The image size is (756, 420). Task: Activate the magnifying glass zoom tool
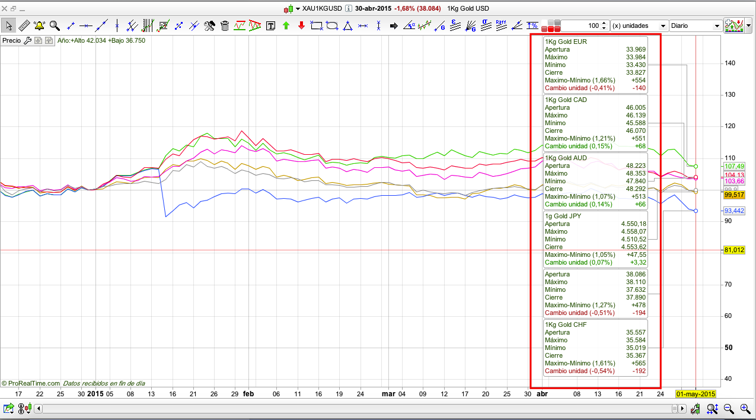click(x=55, y=26)
